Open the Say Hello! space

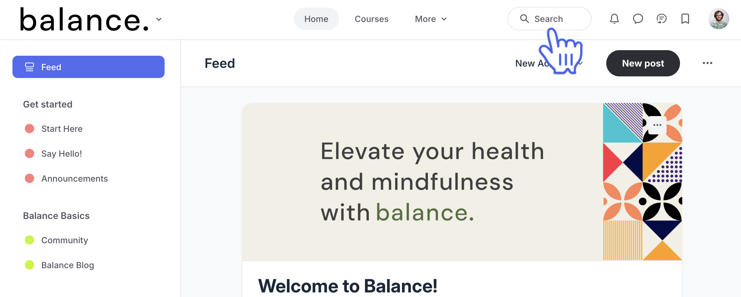[61, 154]
